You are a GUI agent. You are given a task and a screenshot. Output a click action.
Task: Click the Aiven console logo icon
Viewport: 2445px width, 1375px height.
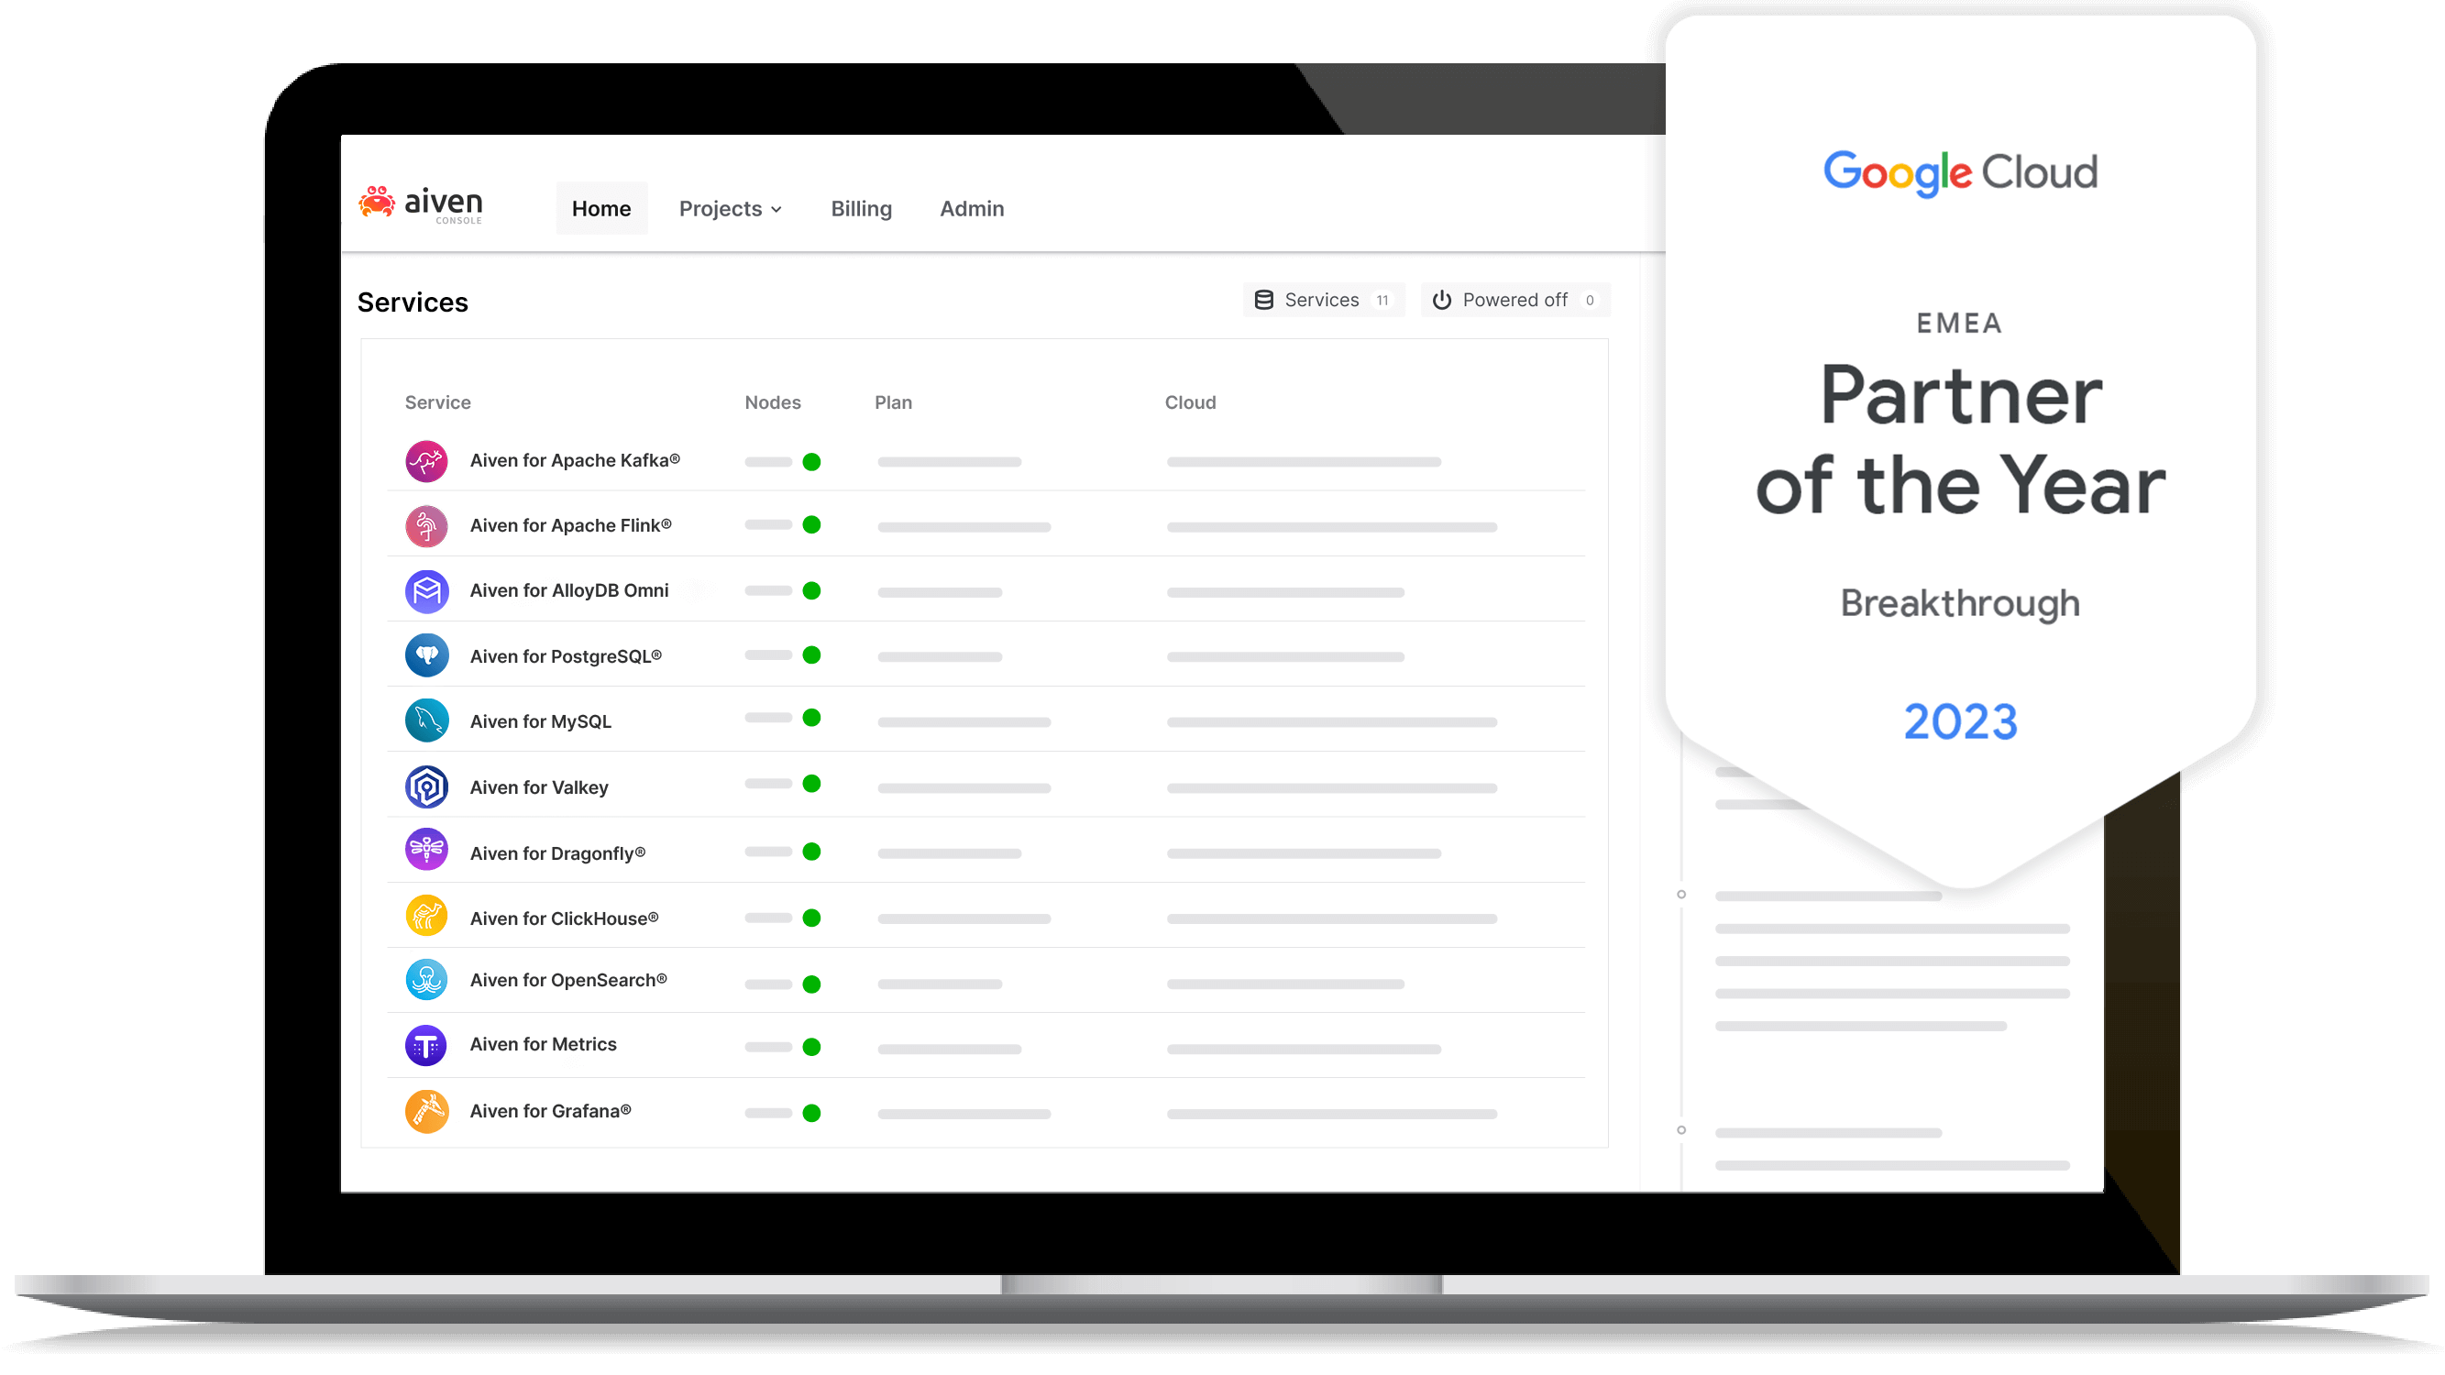(378, 203)
